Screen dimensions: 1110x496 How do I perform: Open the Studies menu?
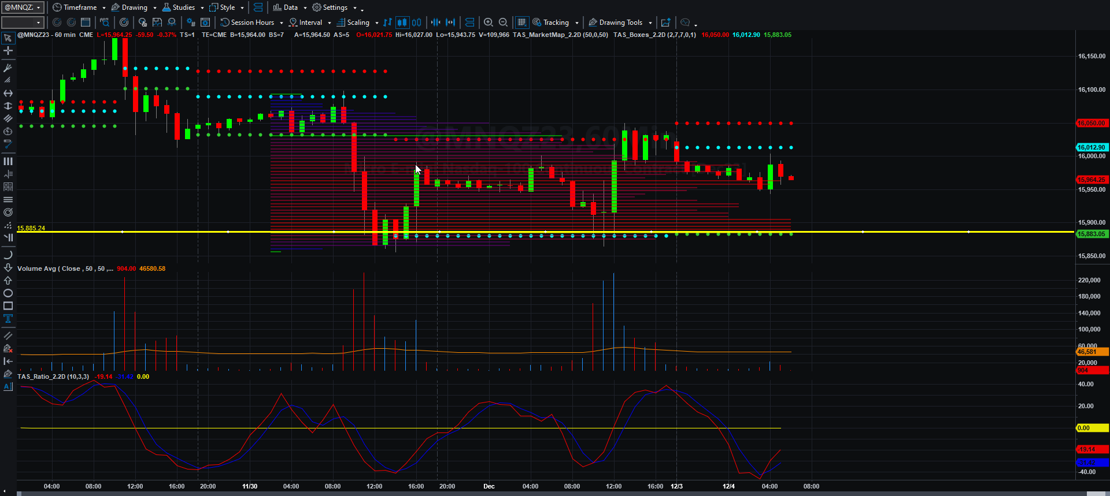click(x=183, y=8)
